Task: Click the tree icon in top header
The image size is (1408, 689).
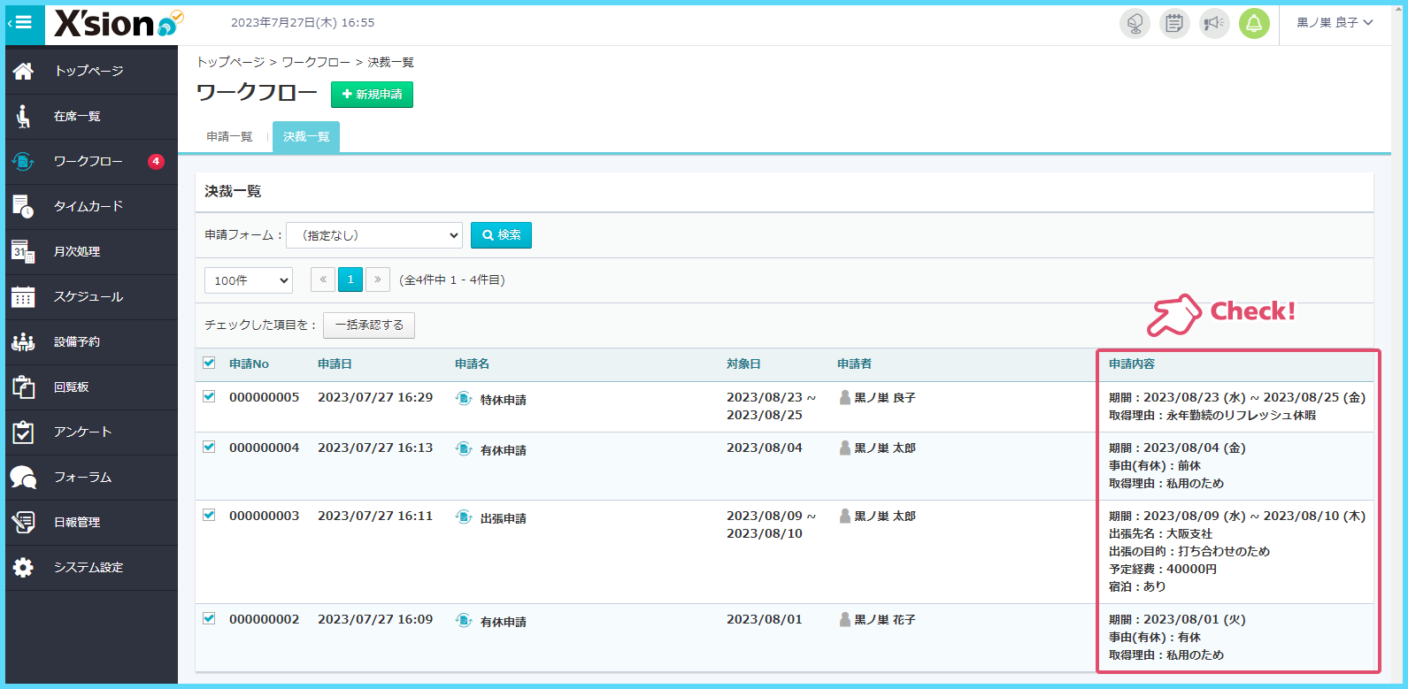Action: coord(1135,23)
